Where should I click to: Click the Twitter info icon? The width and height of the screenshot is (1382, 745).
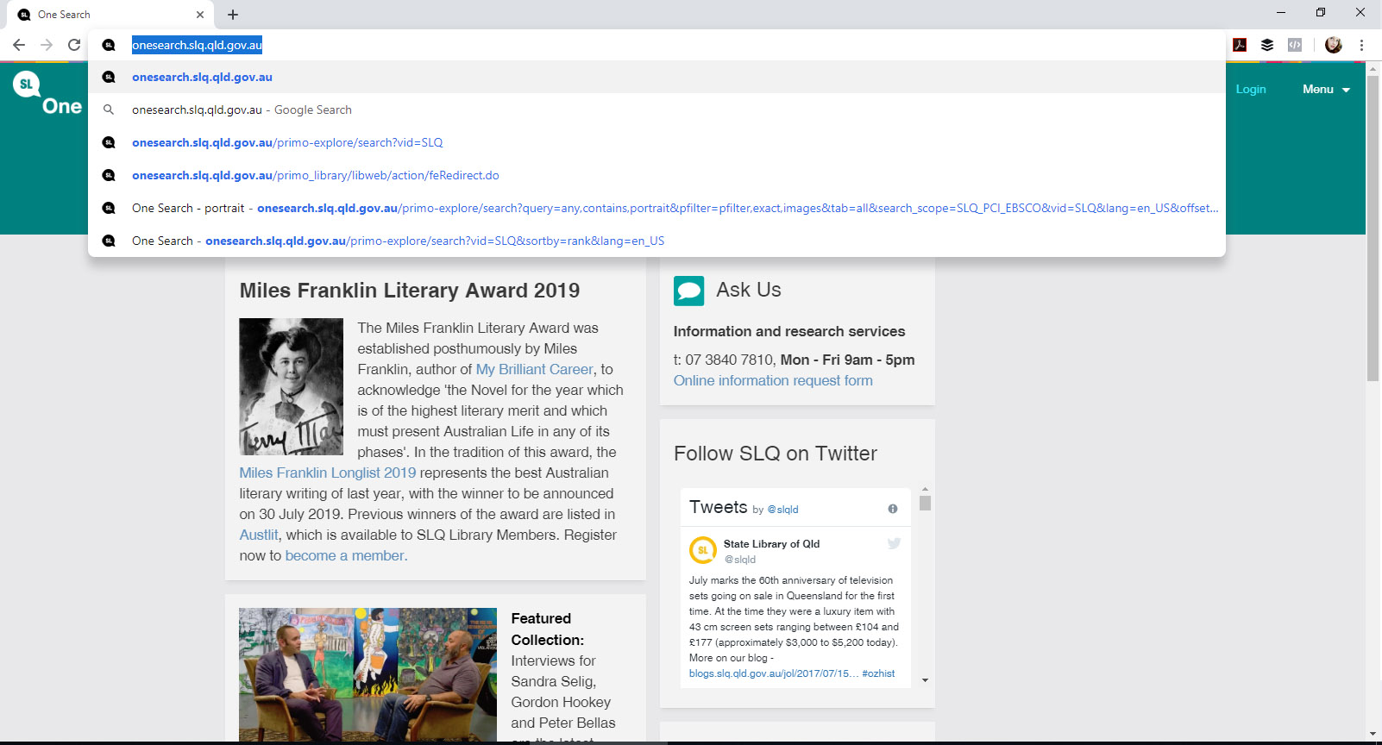click(893, 509)
